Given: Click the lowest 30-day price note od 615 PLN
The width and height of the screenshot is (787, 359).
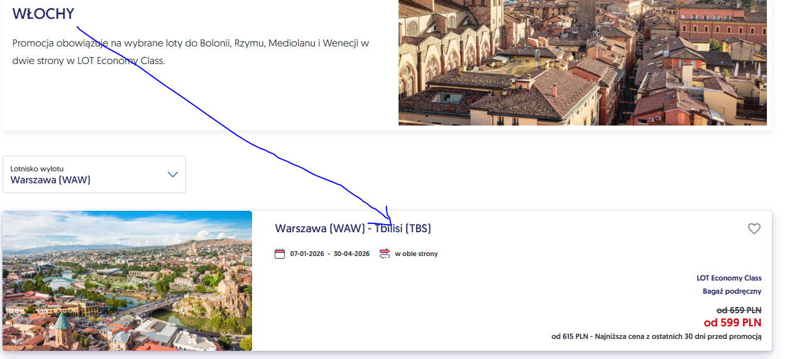Looking at the screenshot, I should click(657, 337).
